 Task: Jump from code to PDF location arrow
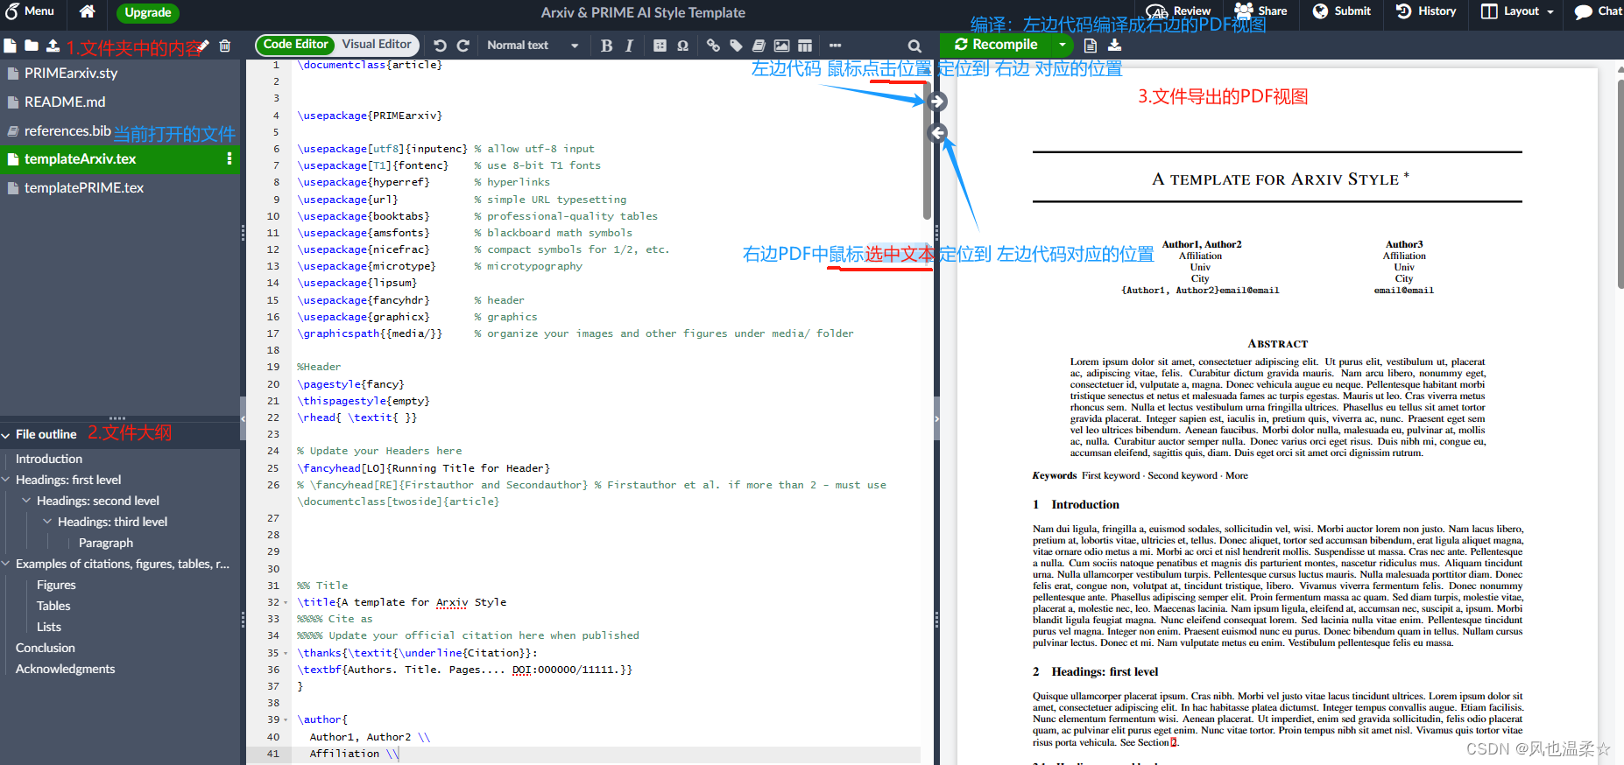tap(937, 102)
